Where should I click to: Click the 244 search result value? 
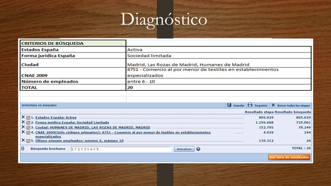point(308,132)
